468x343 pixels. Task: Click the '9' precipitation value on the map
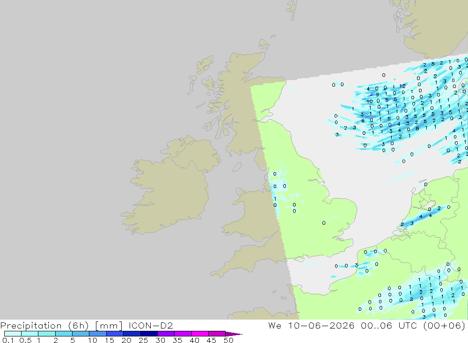coord(378,95)
